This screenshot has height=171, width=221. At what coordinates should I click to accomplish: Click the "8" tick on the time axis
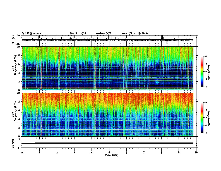tap(161, 153)
